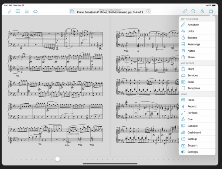Select Dashboard from the tools menu
222x169 pixels.
(x=197, y=132)
